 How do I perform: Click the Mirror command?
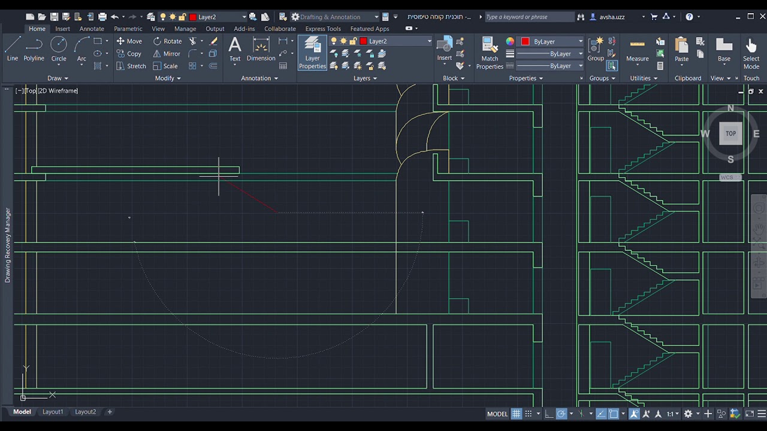pos(167,54)
